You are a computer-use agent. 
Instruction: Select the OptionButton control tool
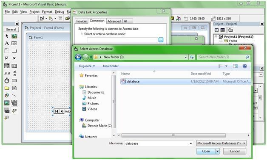(14, 58)
